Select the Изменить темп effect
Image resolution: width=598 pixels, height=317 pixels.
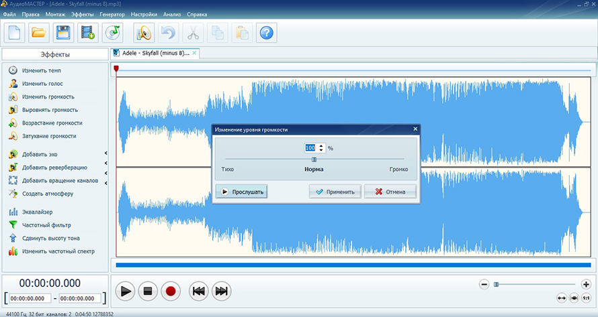(41, 70)
